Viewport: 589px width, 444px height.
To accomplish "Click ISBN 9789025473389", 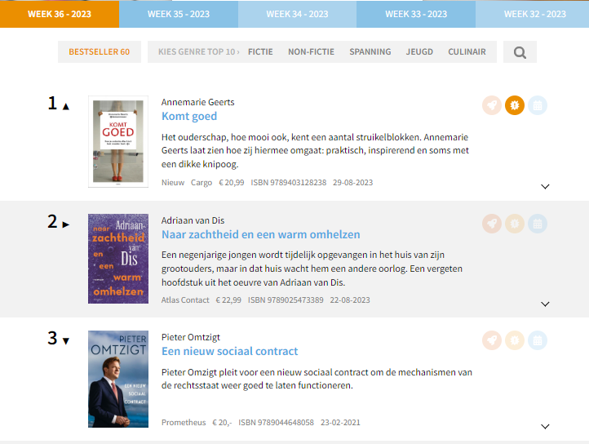I will click(286, 300).
